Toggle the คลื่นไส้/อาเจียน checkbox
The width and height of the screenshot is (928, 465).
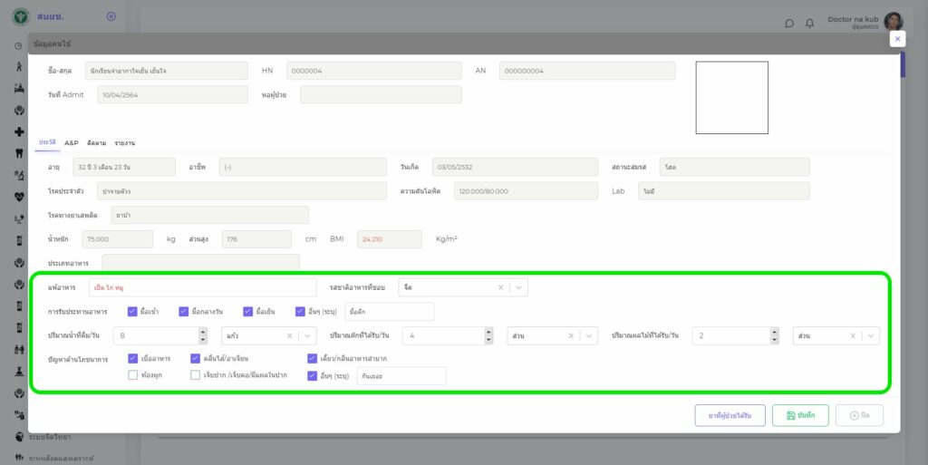[195, 358]
